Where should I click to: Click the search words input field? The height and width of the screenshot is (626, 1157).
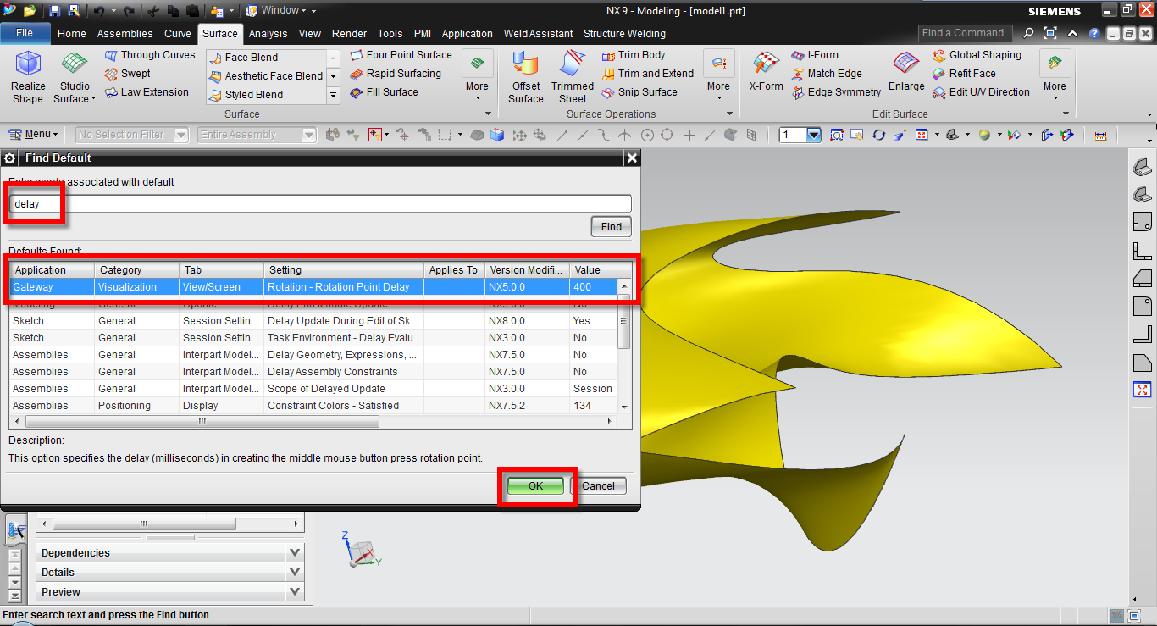(x=320, y=203)
